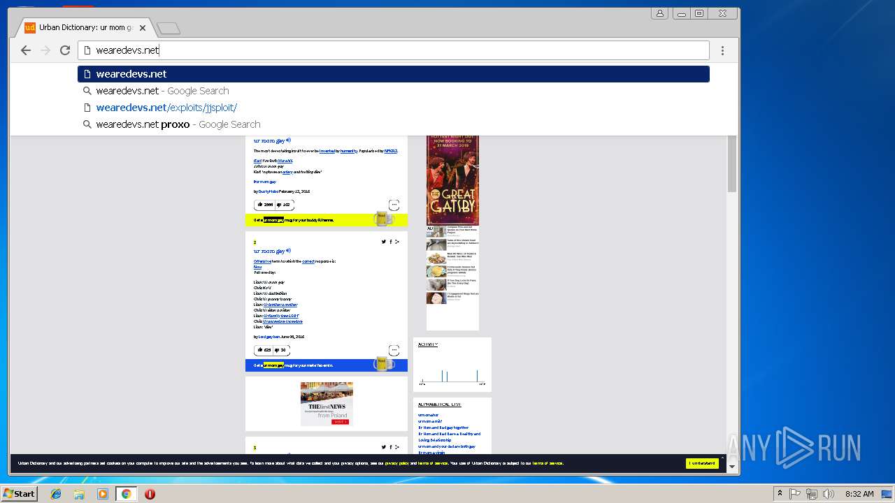This screenshot has height=503, width=895.
Task: Upvote the second definition with 625 likes
Action: tap(264, 350)
